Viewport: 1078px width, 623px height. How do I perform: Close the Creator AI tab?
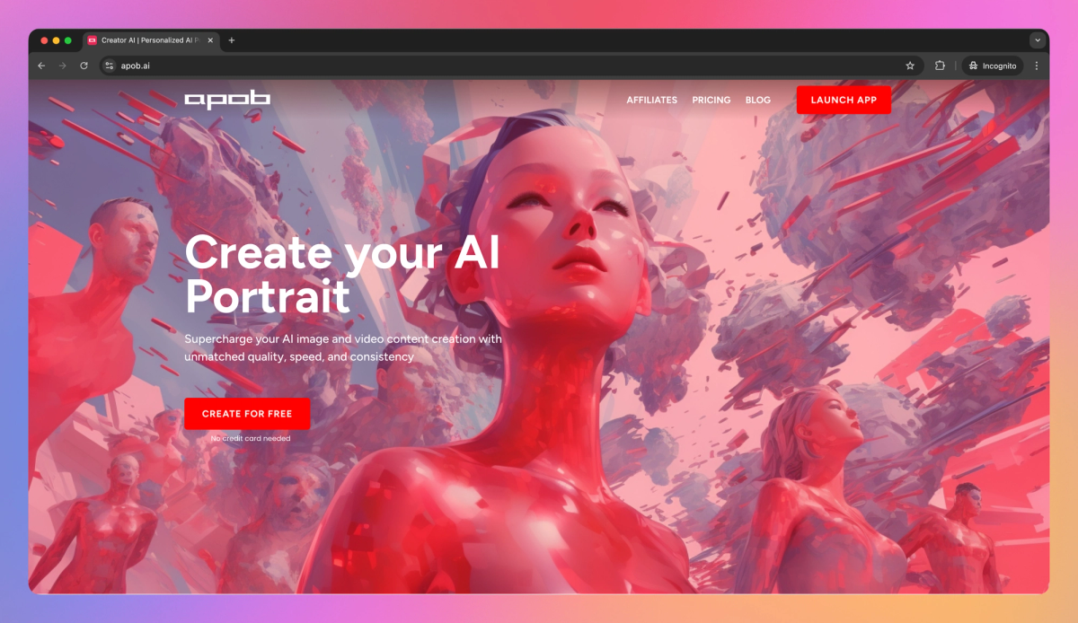point(209,40)
